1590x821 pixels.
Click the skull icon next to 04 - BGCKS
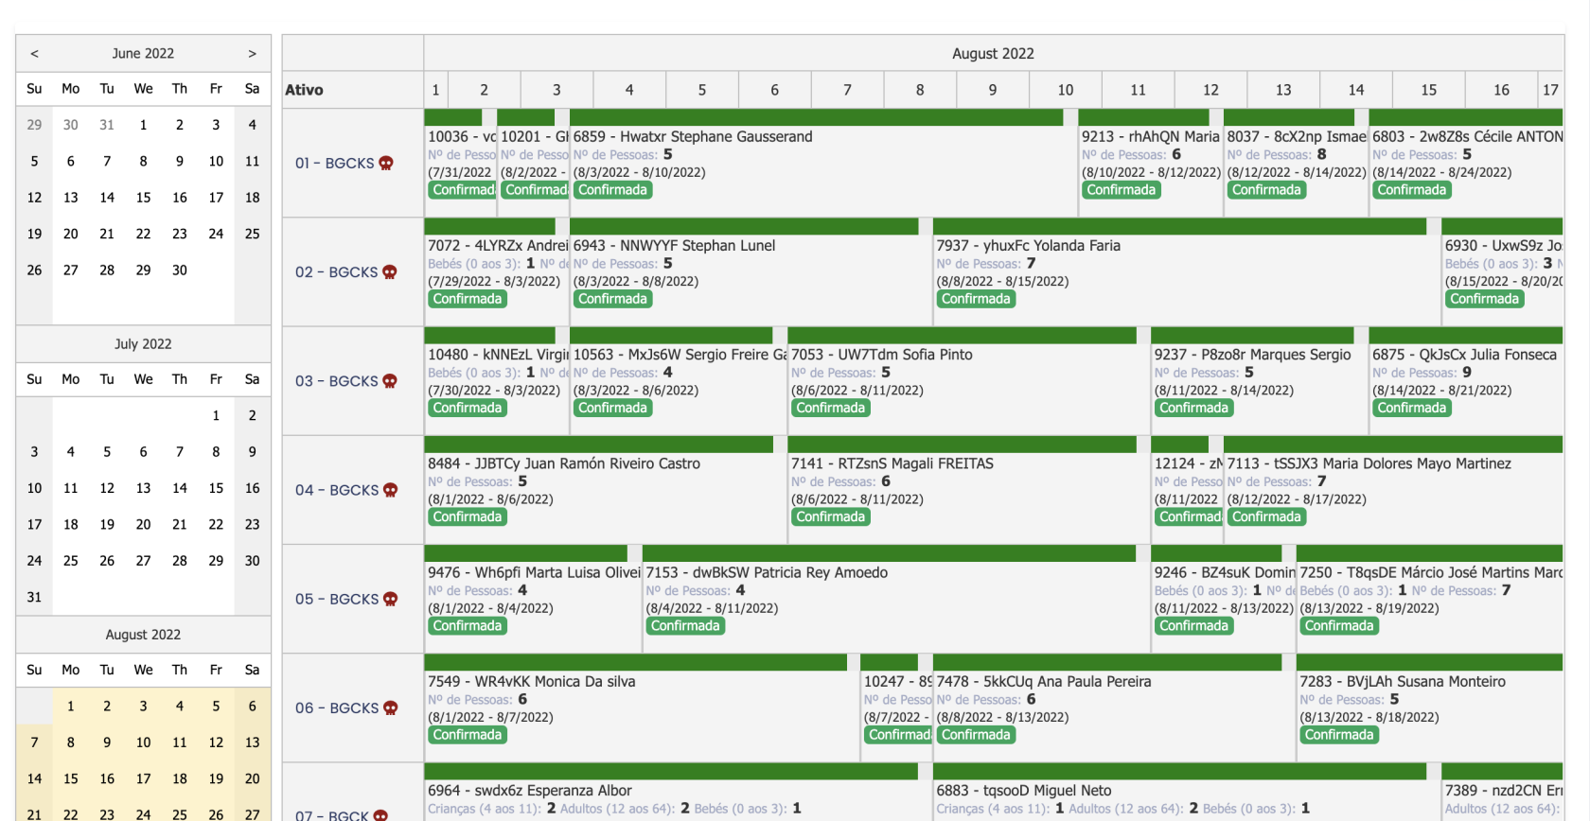(x=391, y=490)
